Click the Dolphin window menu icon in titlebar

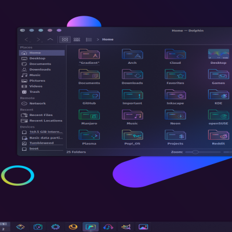(23, 30)
